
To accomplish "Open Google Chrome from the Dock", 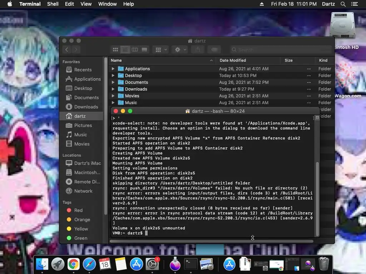I will (74, 264).
